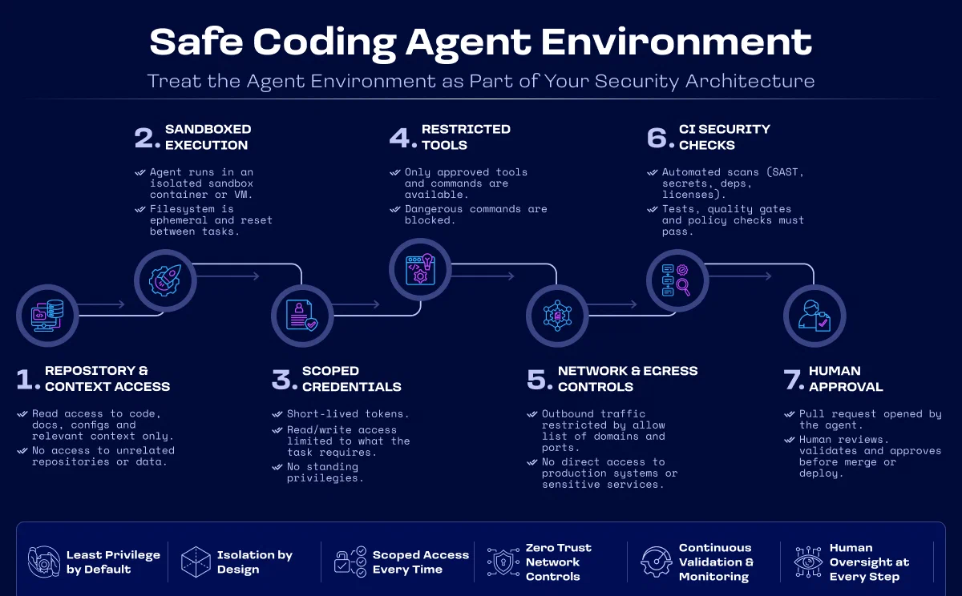Select the "Scoped Credentials" heading
This screenshot has height=596, width=962.
coord(351,379)
